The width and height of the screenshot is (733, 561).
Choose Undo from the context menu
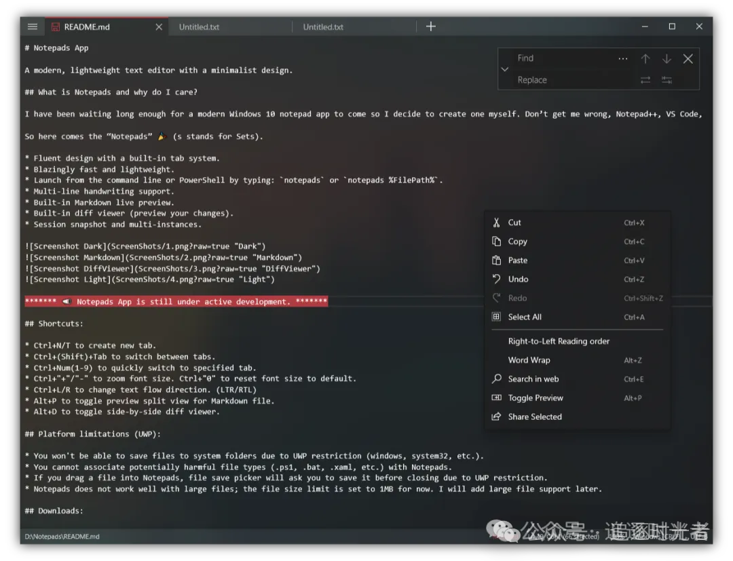click(x=577, y=279)
